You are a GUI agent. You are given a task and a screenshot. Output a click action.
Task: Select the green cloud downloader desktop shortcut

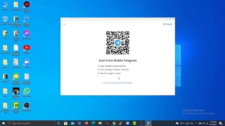point(16,79)
